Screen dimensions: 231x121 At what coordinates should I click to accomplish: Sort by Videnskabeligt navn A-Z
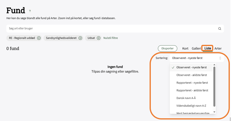tap(191, 106)
